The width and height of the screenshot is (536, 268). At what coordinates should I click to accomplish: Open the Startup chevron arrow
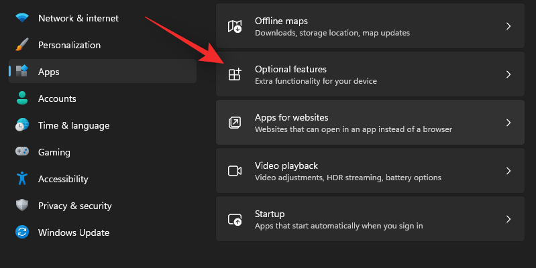508,219
